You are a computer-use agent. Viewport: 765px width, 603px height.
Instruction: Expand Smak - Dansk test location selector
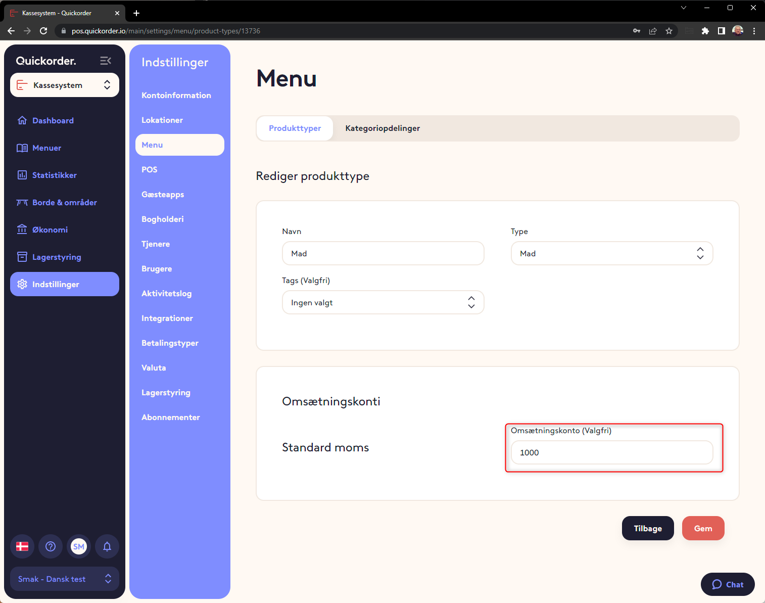[x=65, y=579]
